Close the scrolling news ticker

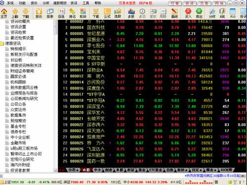pos(243,176)
